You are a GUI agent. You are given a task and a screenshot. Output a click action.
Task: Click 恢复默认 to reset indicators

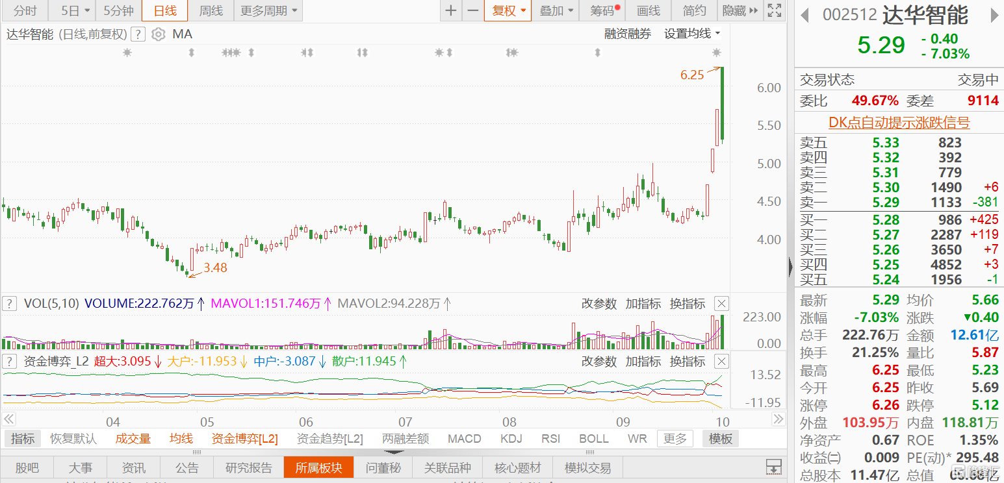[73, 439]
